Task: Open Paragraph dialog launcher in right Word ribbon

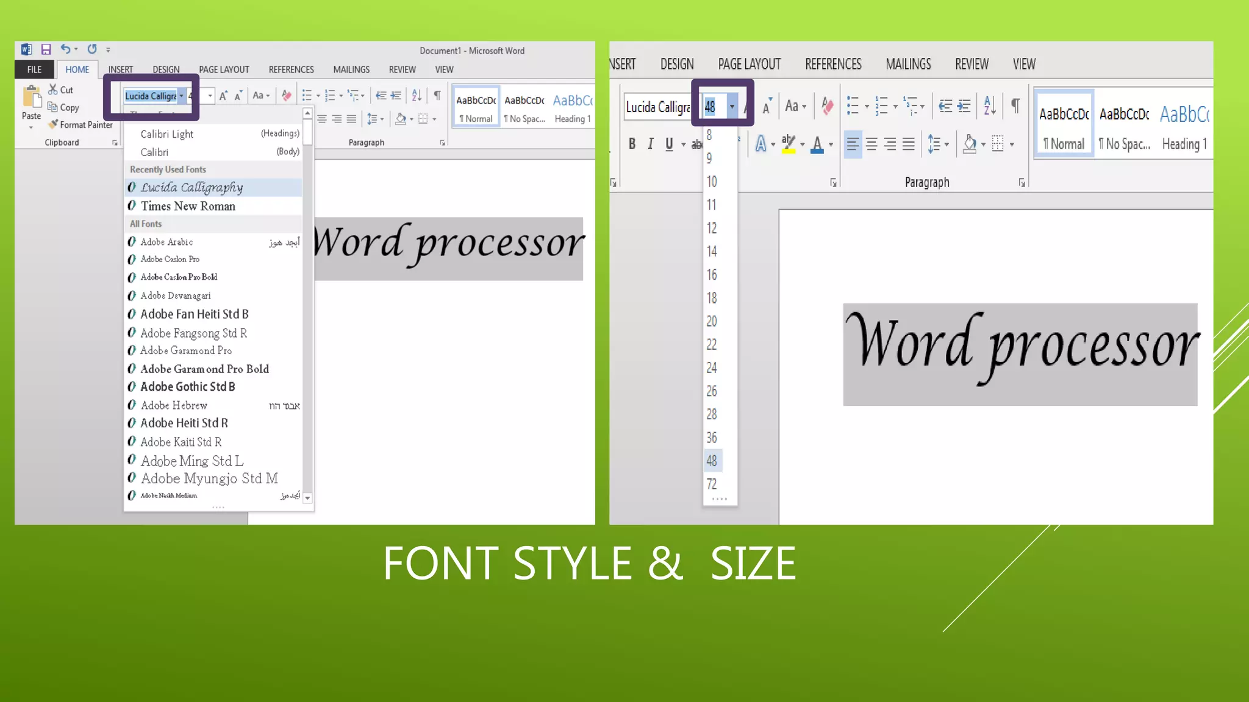Action: 1022,183
